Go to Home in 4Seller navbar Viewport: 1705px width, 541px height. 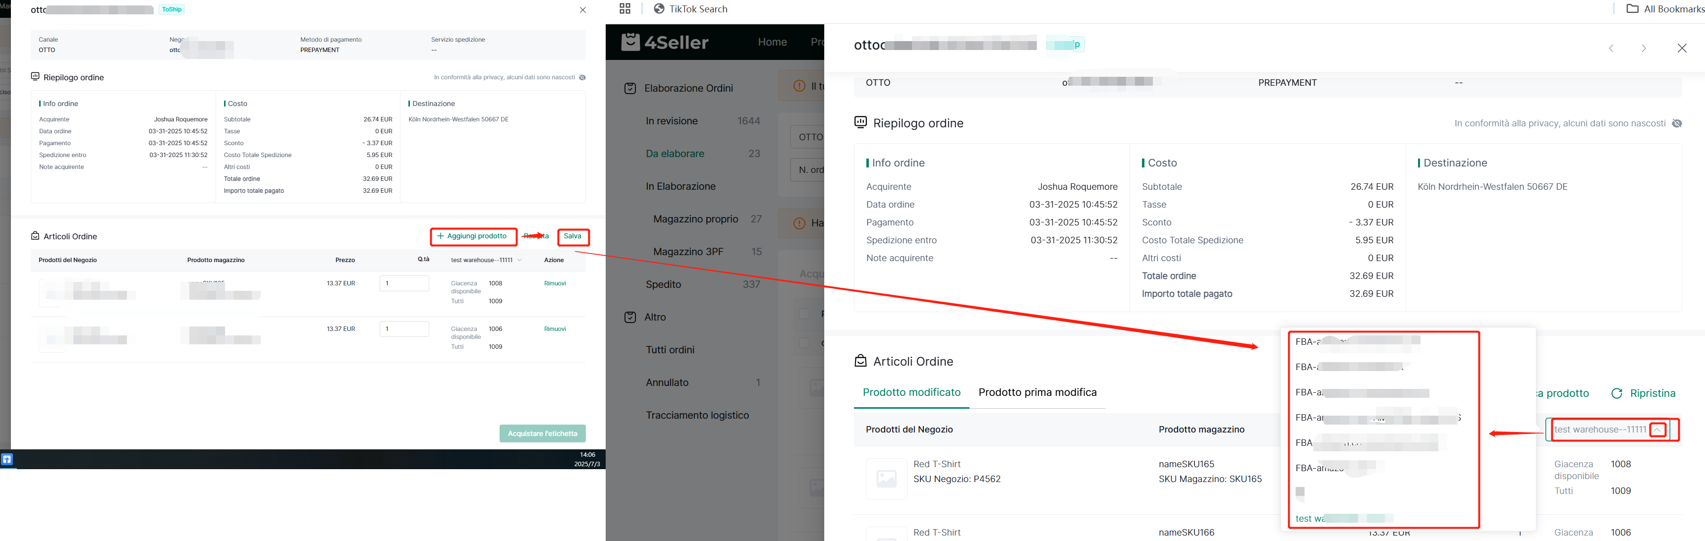(772, 42)
